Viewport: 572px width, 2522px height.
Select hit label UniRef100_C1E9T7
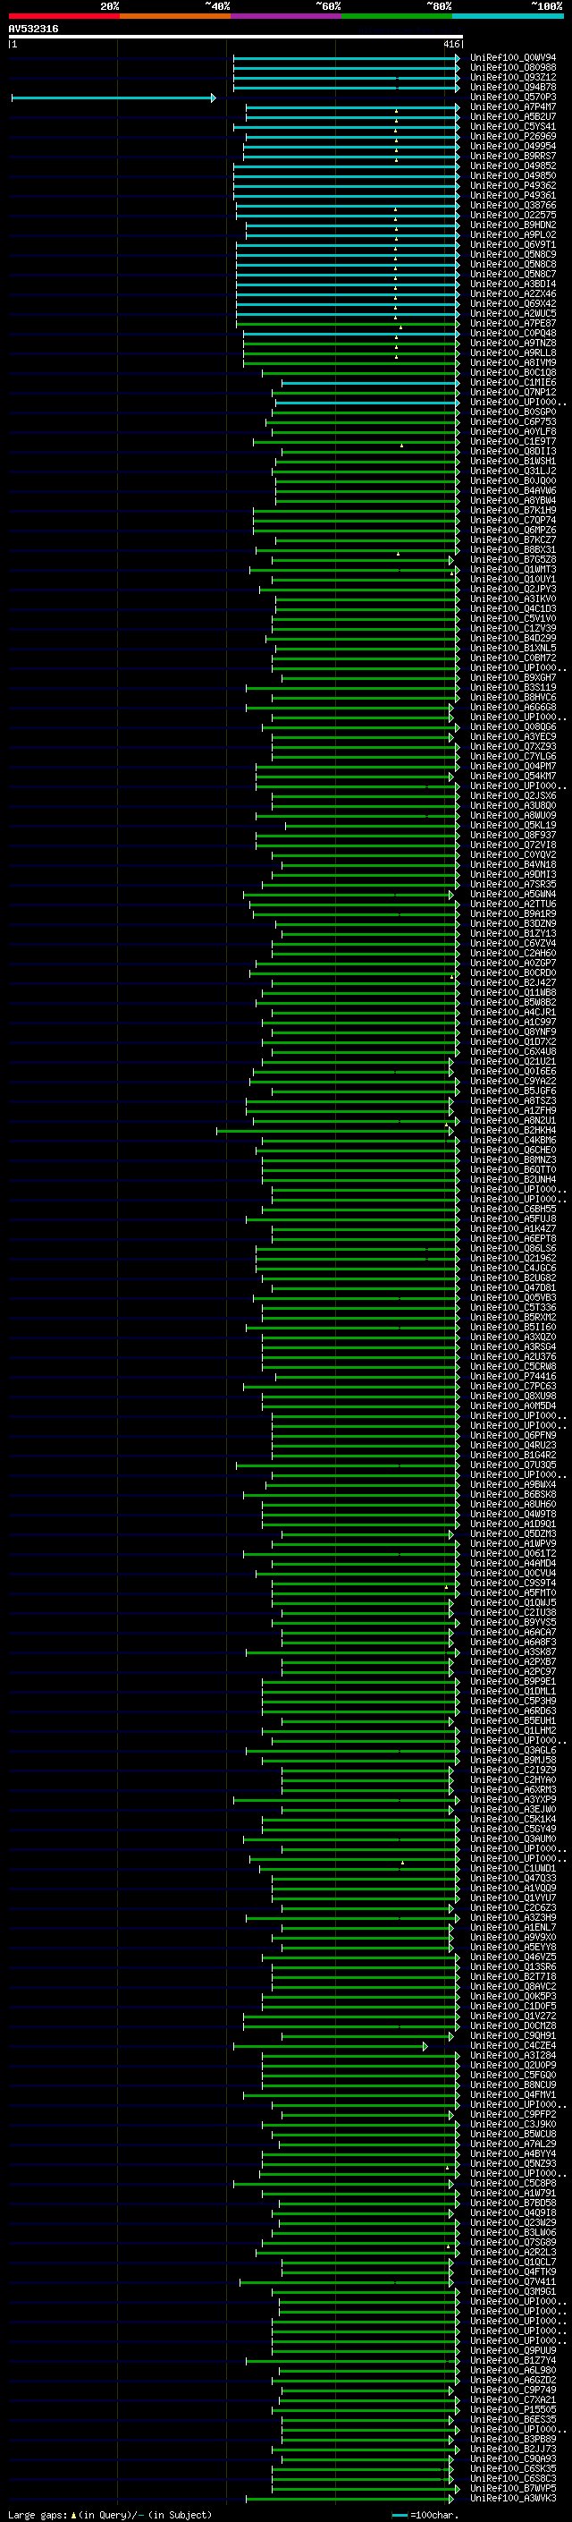(513, 442)
